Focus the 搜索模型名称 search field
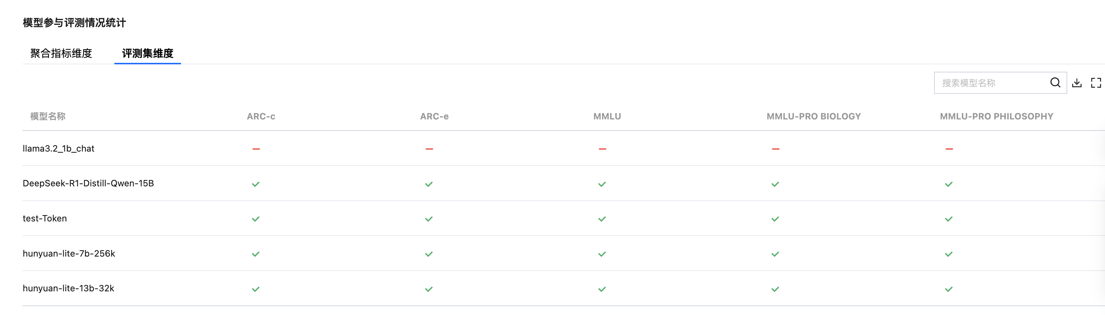 [991, 83]
